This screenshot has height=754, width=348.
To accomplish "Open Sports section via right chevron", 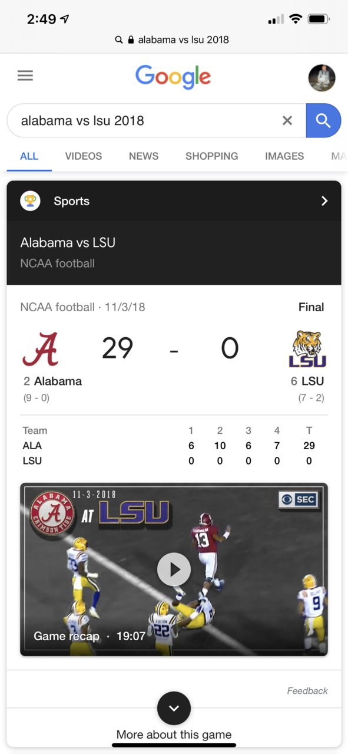I will (x=324, y=201).
